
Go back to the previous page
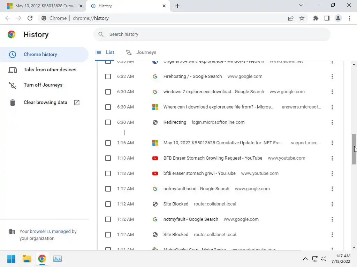8,18
